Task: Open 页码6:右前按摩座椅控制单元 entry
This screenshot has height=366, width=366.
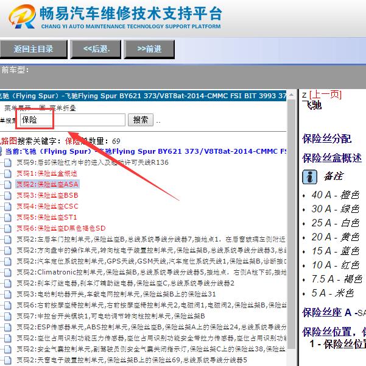Action: click(151, 305)
